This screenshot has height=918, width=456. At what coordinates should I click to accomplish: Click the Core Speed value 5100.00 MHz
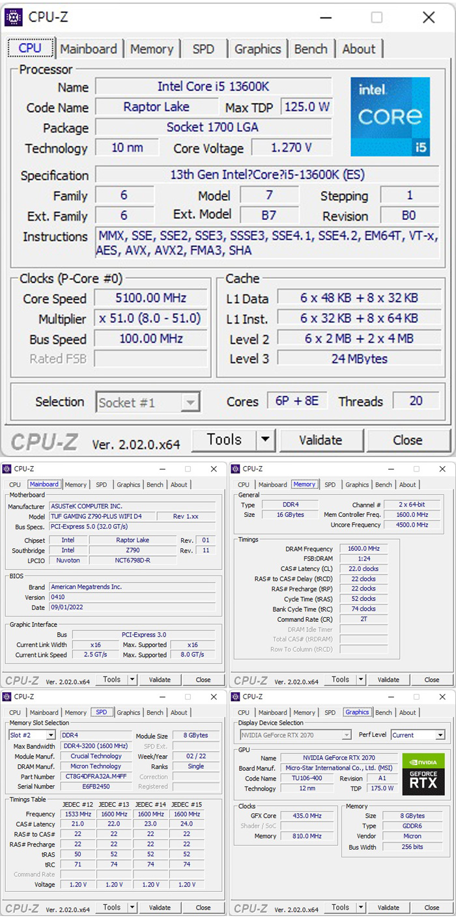[151, 298]
